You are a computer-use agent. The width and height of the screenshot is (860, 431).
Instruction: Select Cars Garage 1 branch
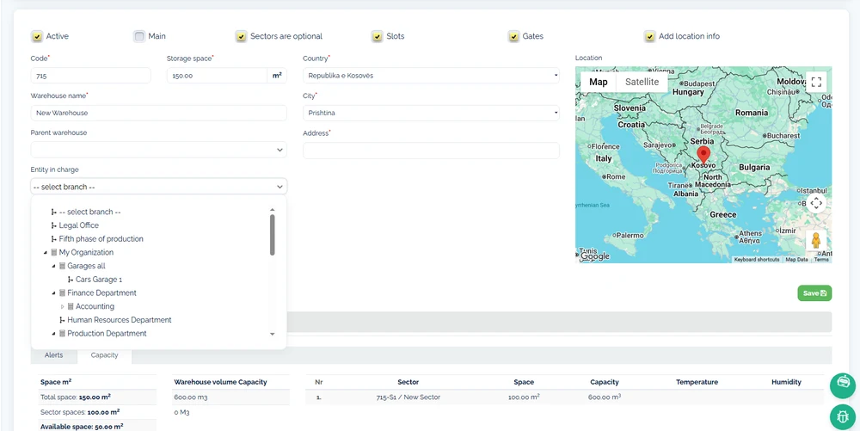(x=99, y=280)
